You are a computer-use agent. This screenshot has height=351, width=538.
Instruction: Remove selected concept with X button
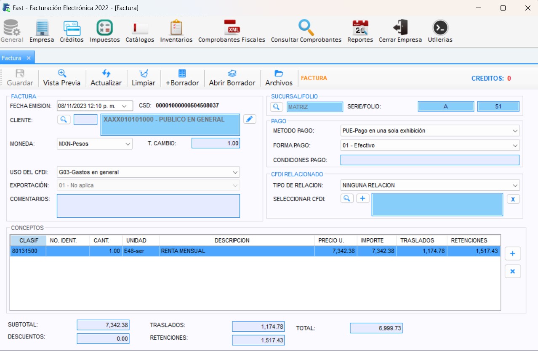(x=512, y=272)
